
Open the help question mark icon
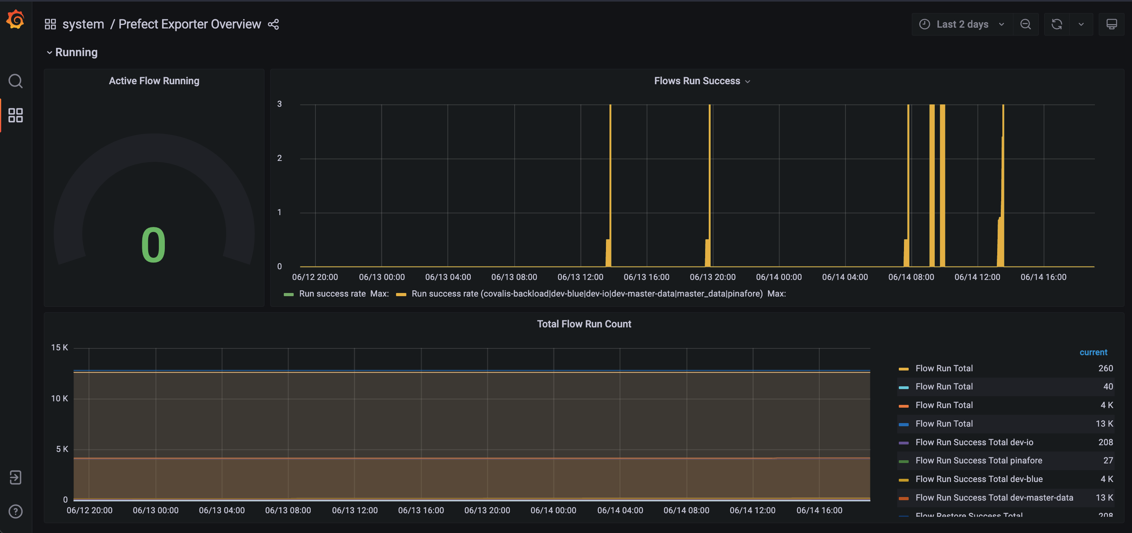(15, 511)
